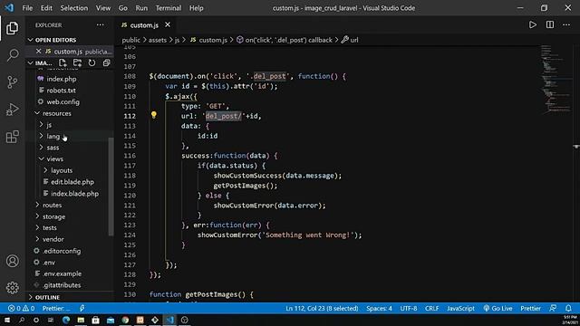Expand the layouts folder
Image resolution: width=580 pixels, height=326 pixels.
[x=62, y=170]
